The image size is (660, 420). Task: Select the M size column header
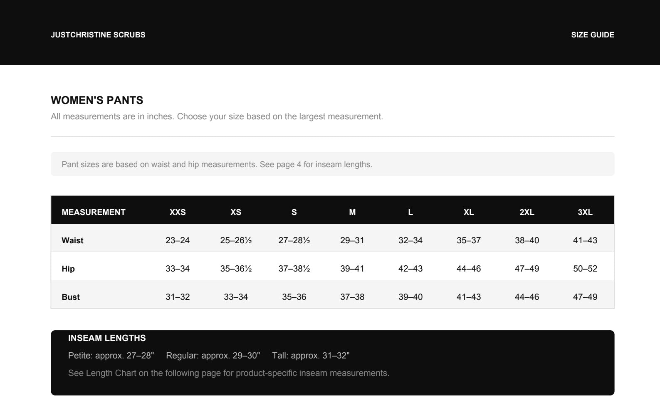(x=352, y=212)
